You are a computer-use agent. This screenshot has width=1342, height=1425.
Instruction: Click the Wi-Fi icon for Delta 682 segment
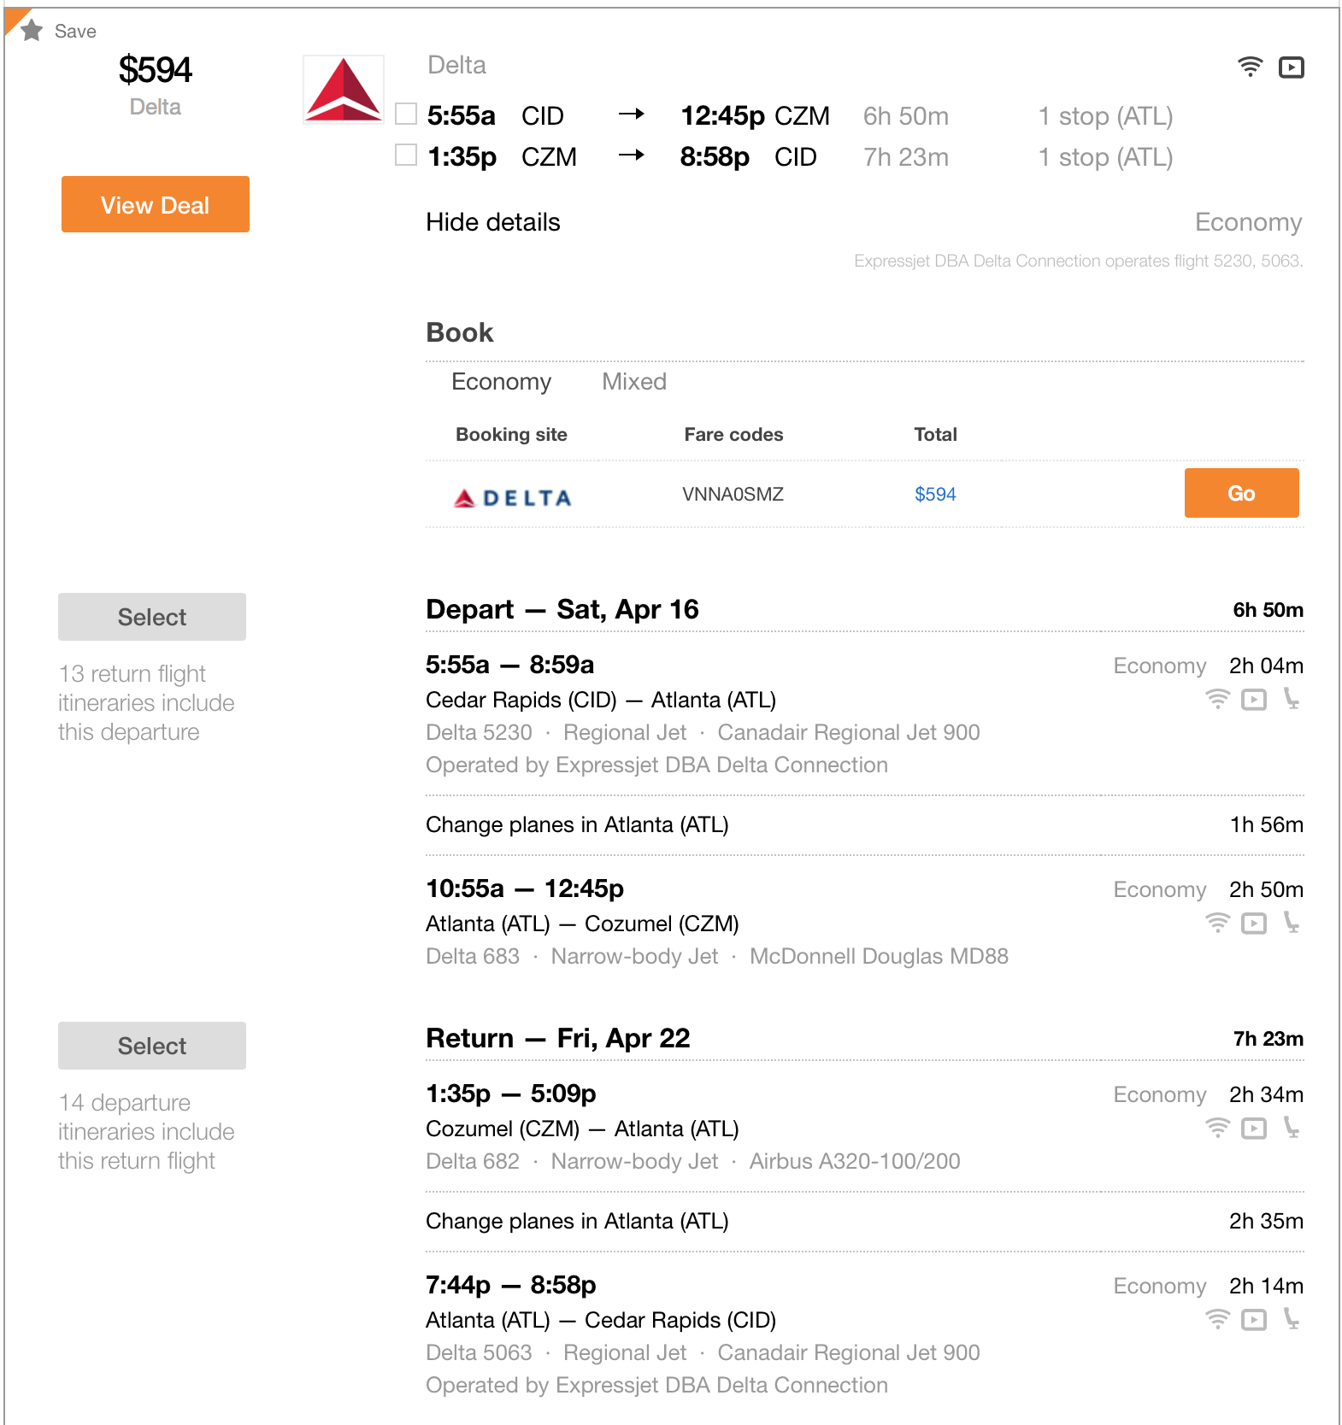[x=1217, y=1128]
